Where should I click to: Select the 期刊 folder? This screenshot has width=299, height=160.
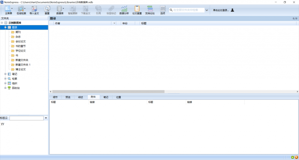coord(18,32)
